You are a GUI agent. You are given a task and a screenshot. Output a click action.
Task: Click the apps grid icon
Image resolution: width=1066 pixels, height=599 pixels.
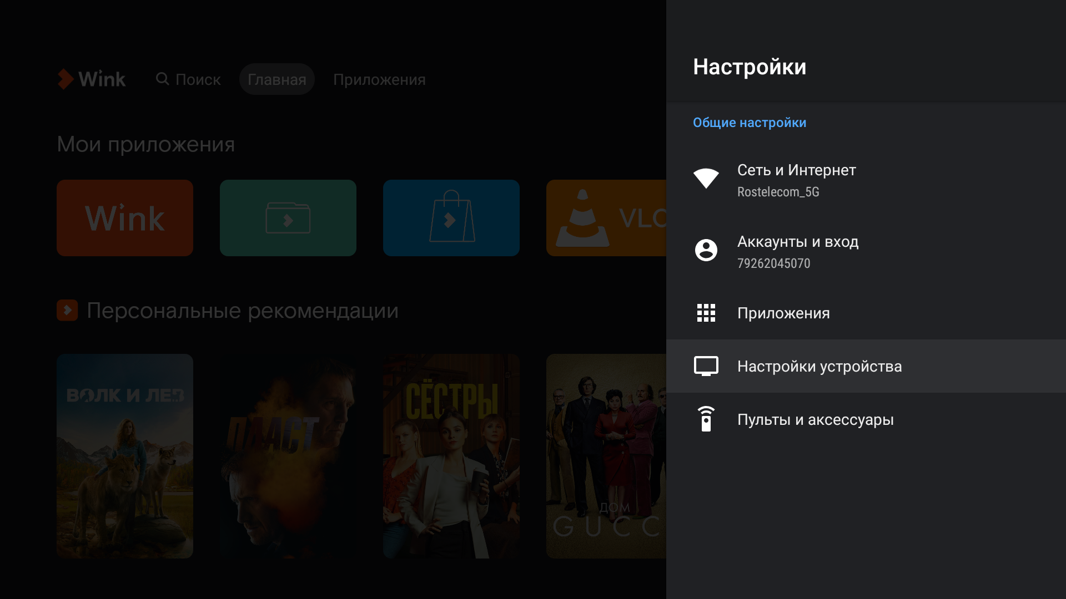click(x=706, y=313)
